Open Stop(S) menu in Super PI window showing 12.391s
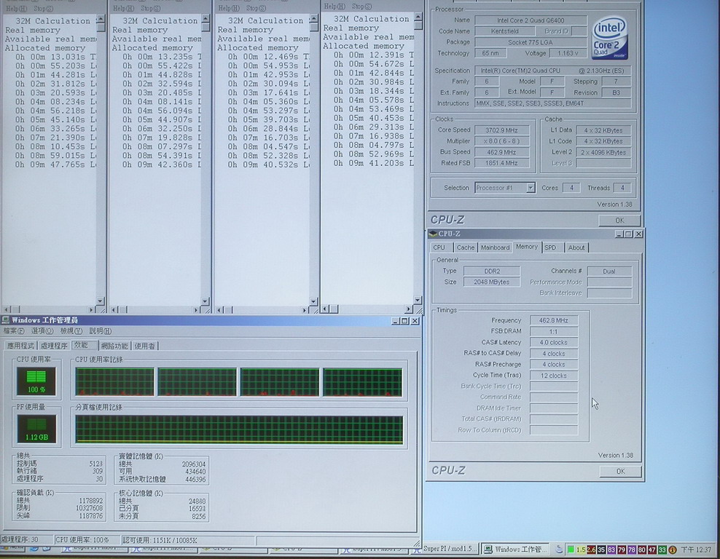720x559 pixels. click(x=362, y=7)
